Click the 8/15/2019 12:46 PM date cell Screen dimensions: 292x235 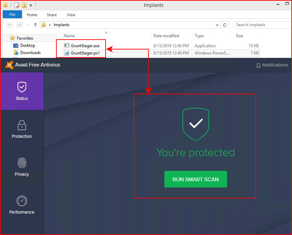171,46
